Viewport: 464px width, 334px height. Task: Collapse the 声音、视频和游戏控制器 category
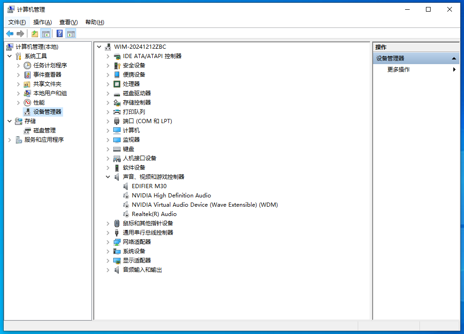[108, 177]
